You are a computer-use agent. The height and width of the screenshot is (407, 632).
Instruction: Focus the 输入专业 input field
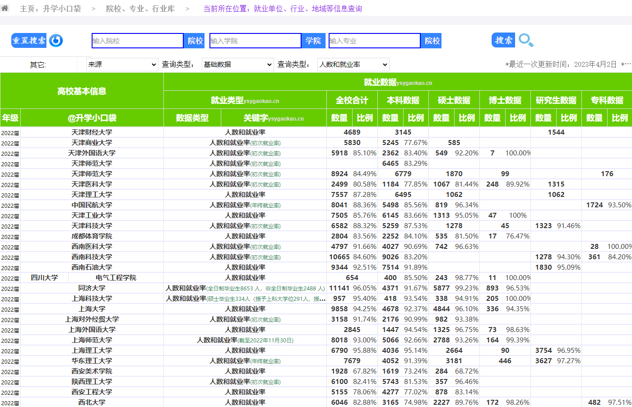pos(374,41)
